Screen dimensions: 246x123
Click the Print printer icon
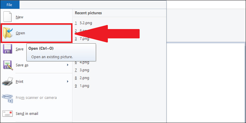pos(7,81)
